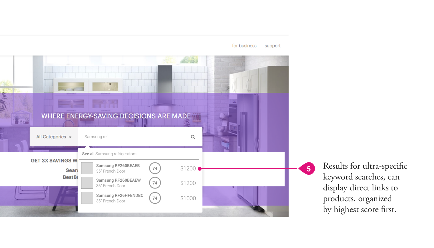Open the "support" link

coord(272,46)
